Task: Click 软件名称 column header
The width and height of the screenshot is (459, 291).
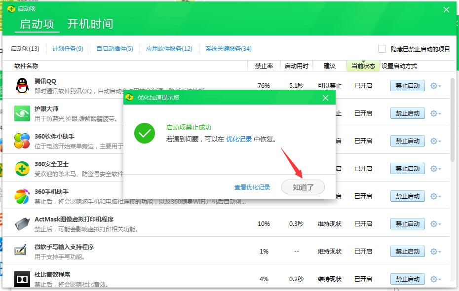Action: tap(26, 66)
